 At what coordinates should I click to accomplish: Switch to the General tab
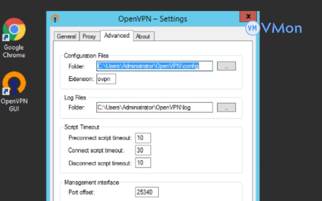pyautogui.click(x=66, y=36)
